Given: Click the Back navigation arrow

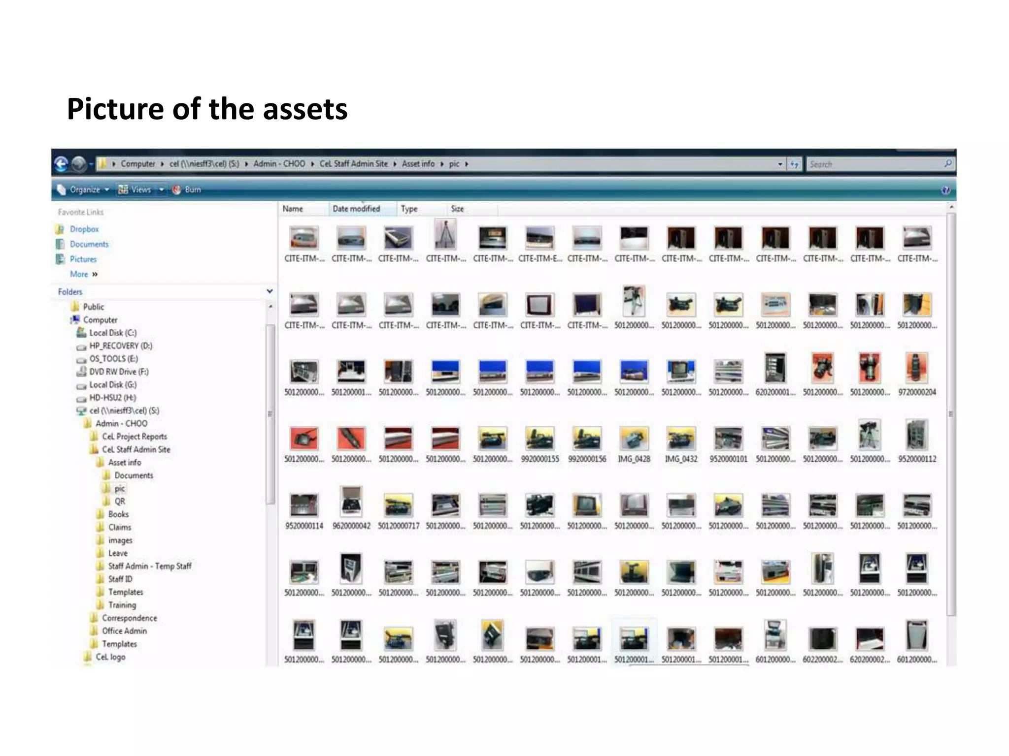Looking at the screenshot, I should (61, 164).
